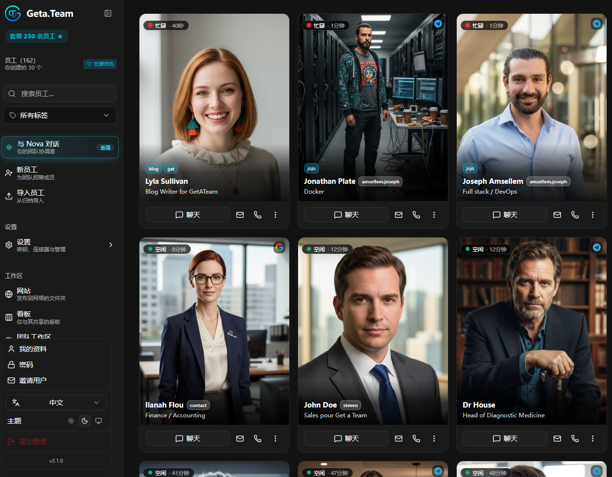Viewport: 612px width, 477px height.
Task: Select 导入员工 in sidebar
Action: (60, 196)
